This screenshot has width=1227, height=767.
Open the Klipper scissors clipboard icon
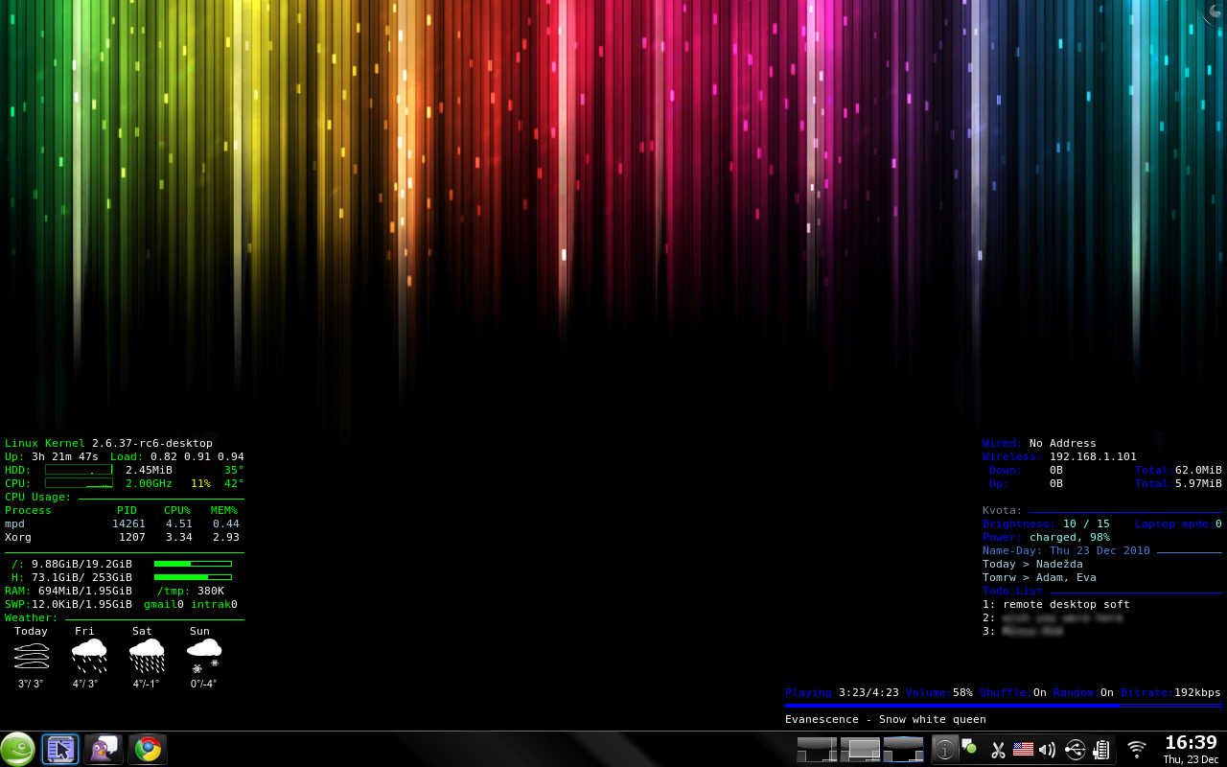998,750
